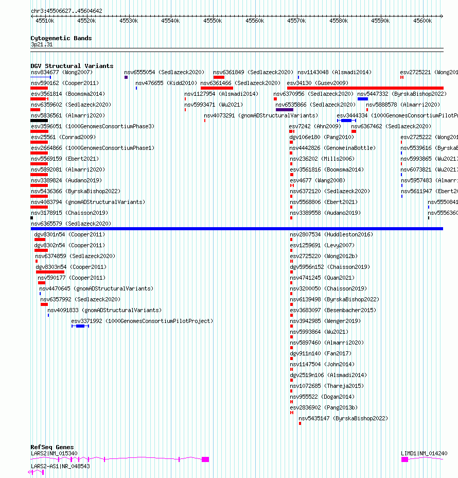Click dgv106e180 (Pang2010) label
The image size is (458, 478).
click(322, 137)
